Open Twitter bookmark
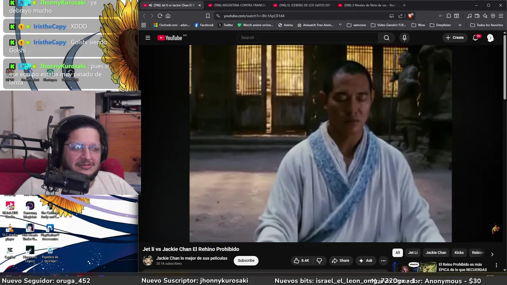The height and width of the screenshot is (285, 507). tap(225, 25)
